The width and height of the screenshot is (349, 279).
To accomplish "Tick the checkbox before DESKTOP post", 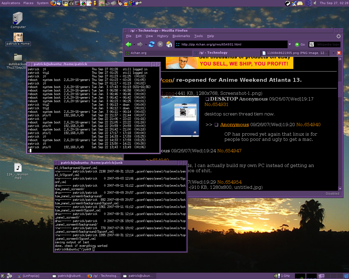I will click(207, 99).
